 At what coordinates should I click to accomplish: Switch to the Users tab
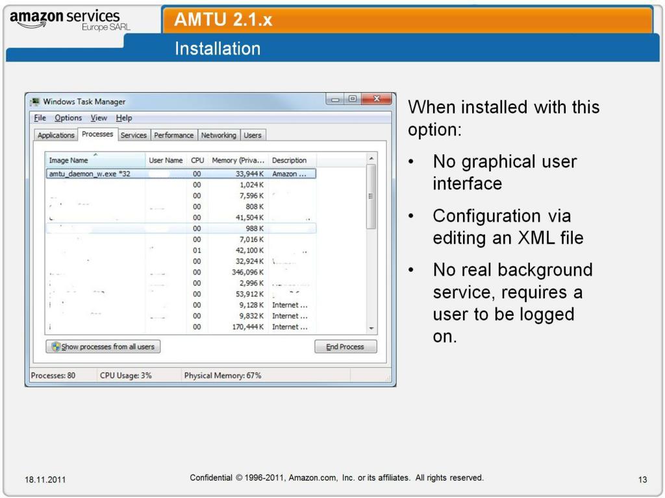253,135
